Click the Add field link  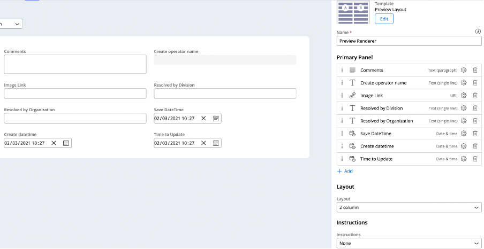coord(345,171)
